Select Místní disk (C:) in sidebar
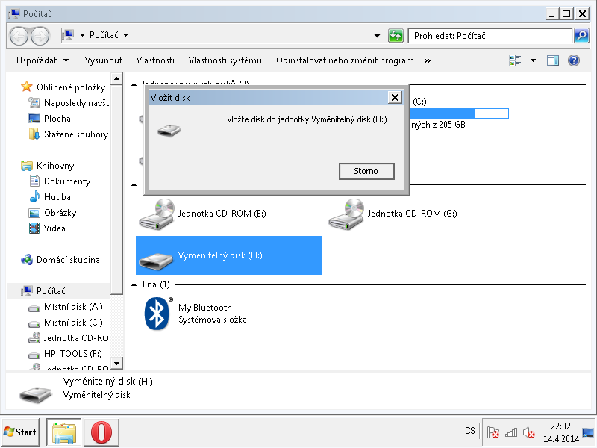Viewport: 597px width, 448px height. (66, 323)
